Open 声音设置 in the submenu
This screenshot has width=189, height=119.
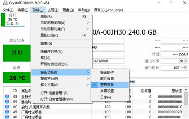(110, 91)
